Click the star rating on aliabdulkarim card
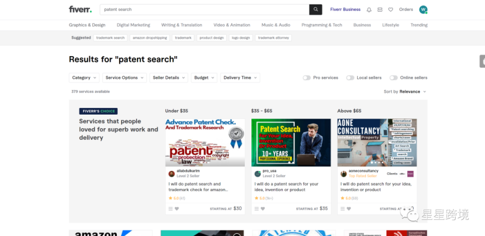The image size is (485, 236). [x=177, y=198]
